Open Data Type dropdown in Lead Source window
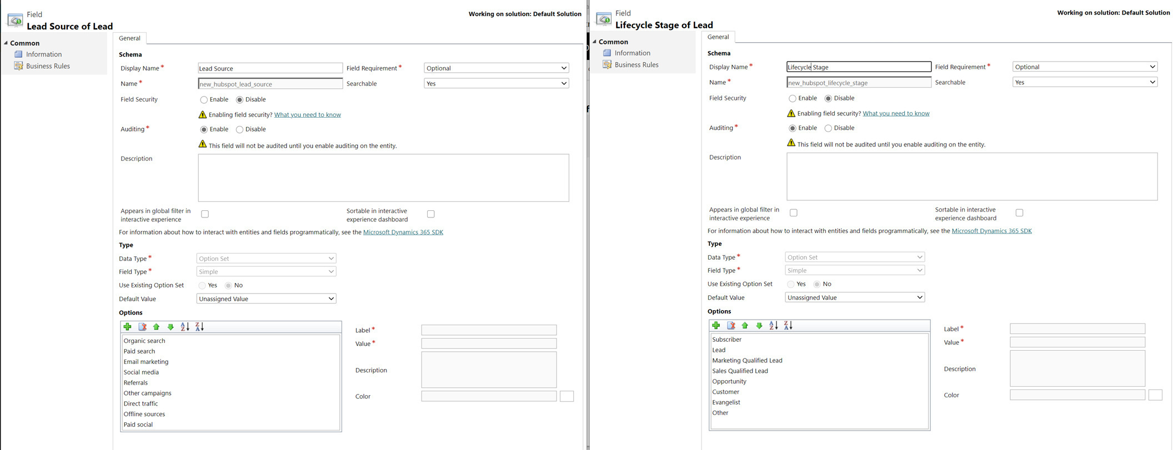Viewport: 1173px width, 450px height. pyautogui.click(x=267, y=259)
